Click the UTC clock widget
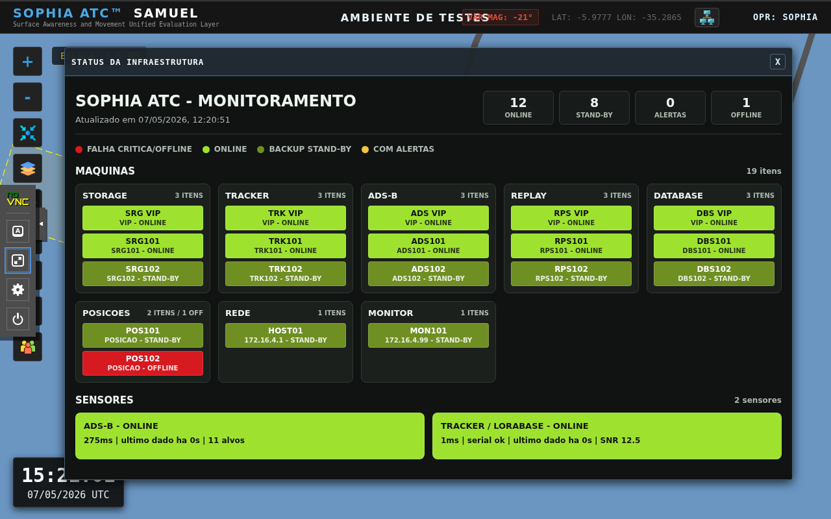 (x=68, y=482)
